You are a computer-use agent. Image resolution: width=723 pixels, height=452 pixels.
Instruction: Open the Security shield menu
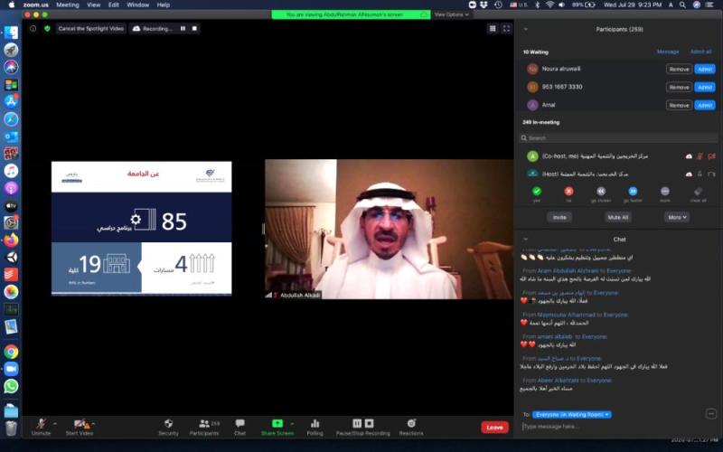168,427
